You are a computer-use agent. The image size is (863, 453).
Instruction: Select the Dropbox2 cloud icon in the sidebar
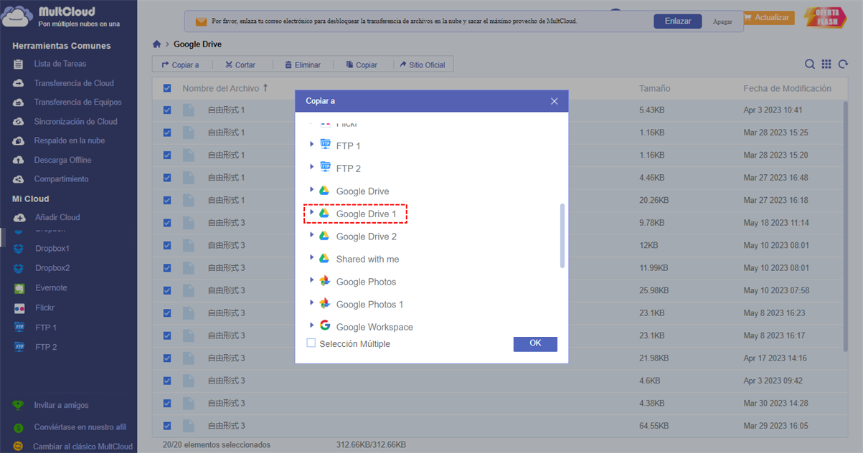tap(19, 268)
